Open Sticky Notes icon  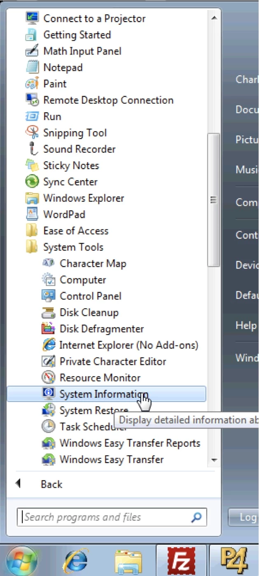[32, 165]
